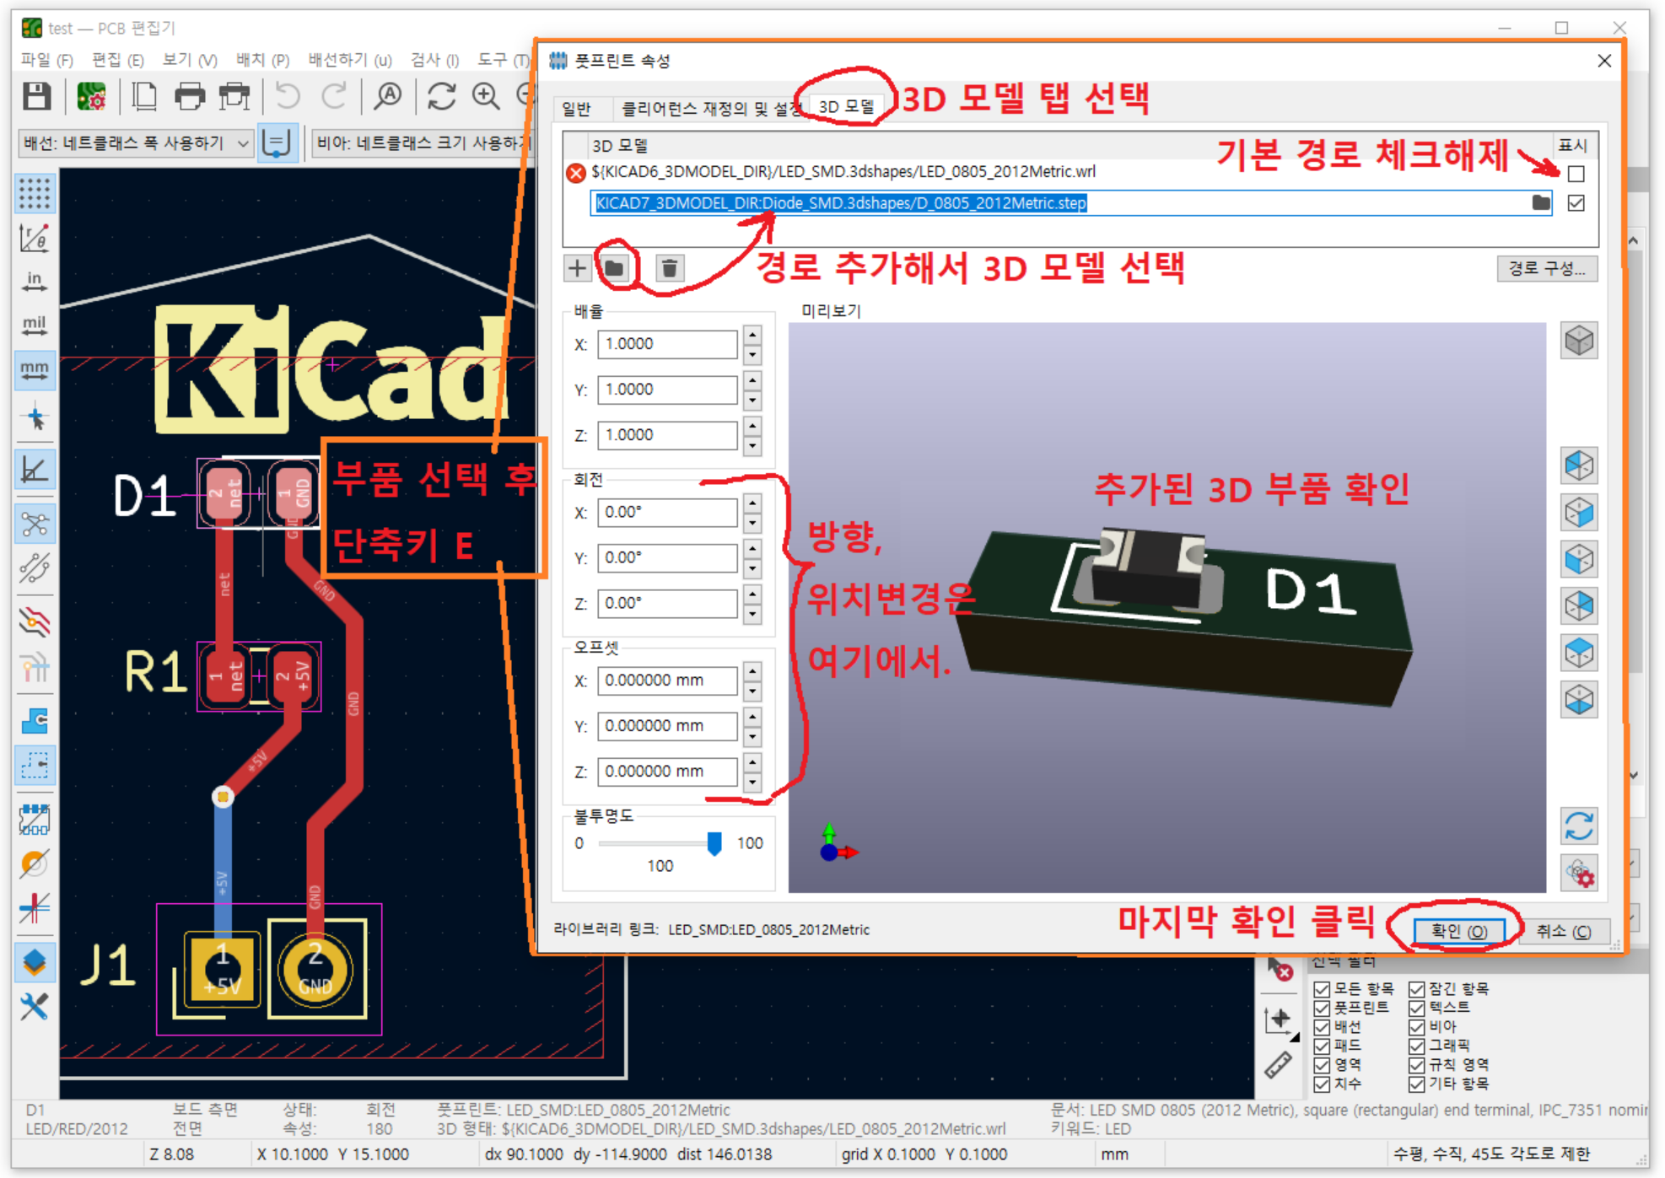The width and height of the screenshot is (1665, 1178).
Task: Check show box for LED_0805 wrl model
Action: click(1576, 174)
